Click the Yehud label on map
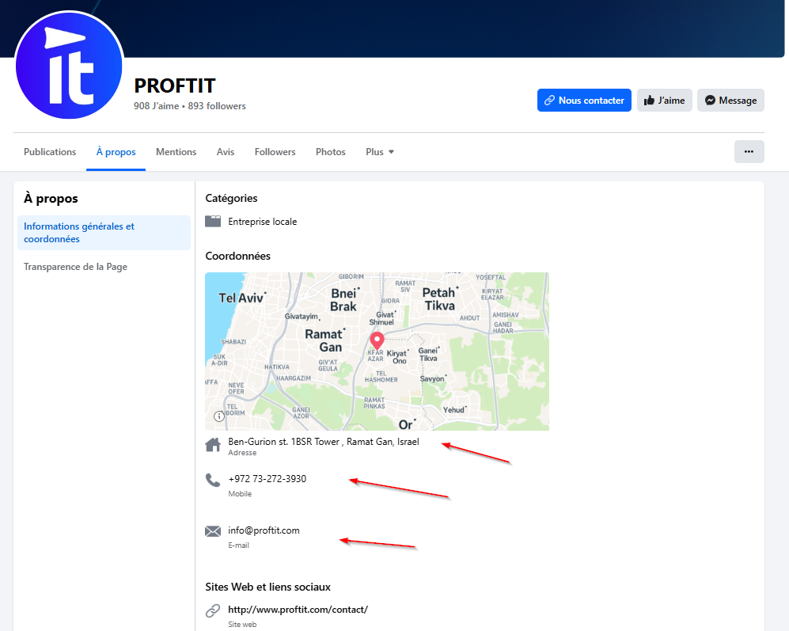Screen dimensions: 789x631 point(454,410)
